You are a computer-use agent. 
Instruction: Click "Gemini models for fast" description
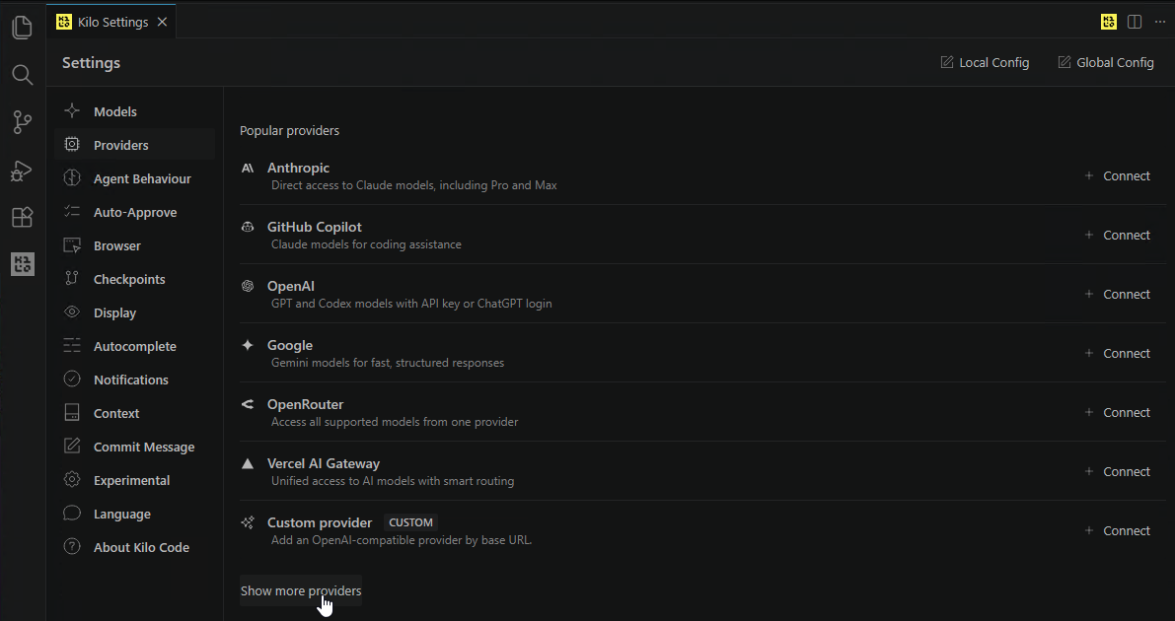tap(388, 363)
